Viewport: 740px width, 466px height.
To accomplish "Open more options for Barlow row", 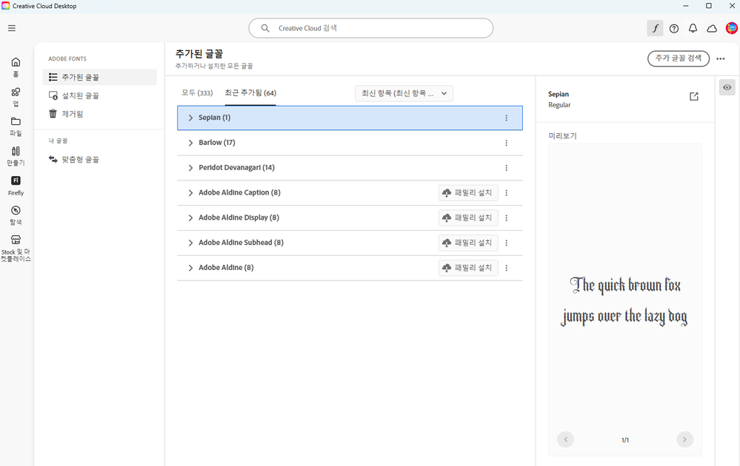I will (x=507, y=143).
